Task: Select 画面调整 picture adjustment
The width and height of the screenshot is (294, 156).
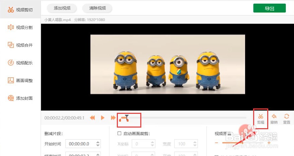Action: (x=20, y=80)
